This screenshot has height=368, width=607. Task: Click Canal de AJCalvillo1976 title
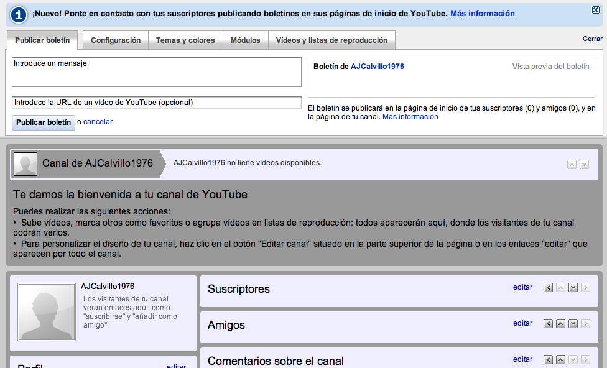point(98,163)
